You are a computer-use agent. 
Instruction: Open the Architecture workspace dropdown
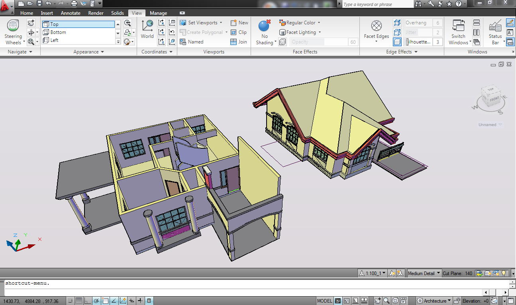[434, 301]
